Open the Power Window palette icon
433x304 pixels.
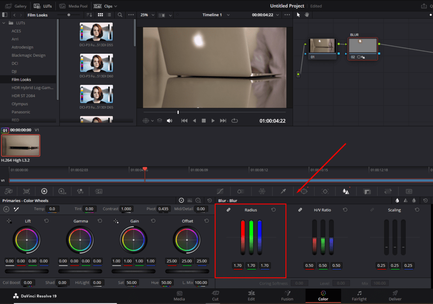point(304,192)
